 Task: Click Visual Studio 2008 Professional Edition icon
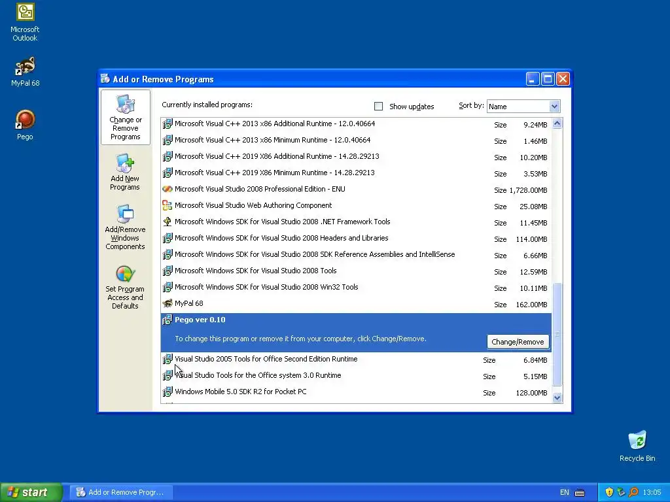click(x=167, y=189)
